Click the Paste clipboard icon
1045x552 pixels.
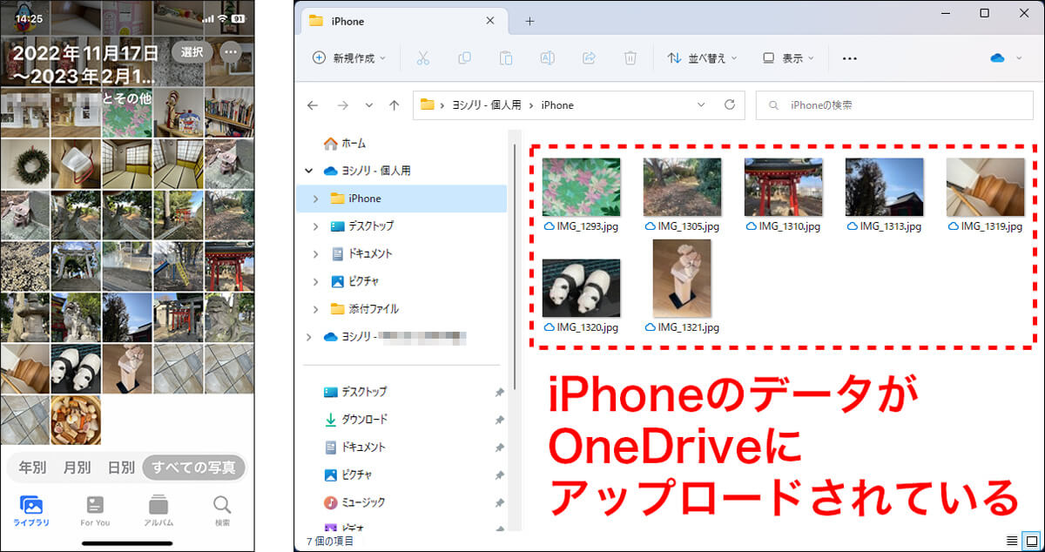click(506, 58)
